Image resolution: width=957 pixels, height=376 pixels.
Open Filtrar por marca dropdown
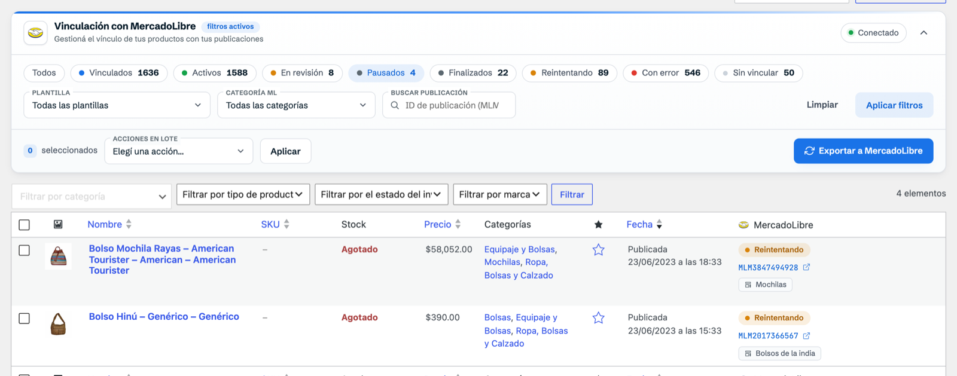pos(500,194)
